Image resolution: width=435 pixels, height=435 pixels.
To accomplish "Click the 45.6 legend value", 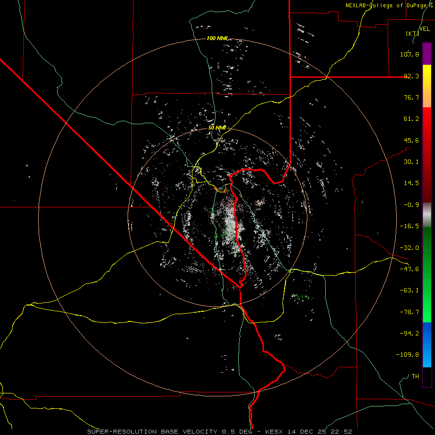I will [x=411, y=140].
